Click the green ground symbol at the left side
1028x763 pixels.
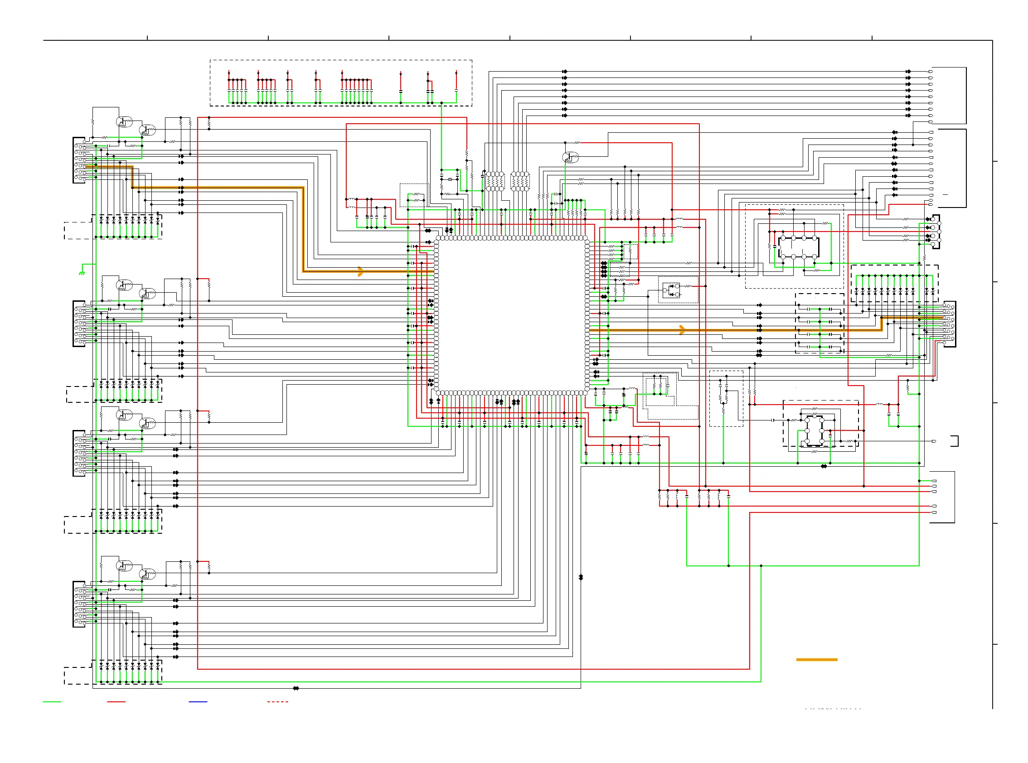[82, 273]
